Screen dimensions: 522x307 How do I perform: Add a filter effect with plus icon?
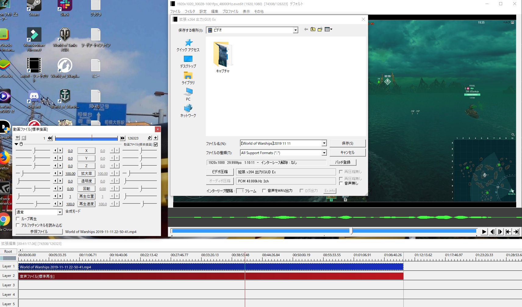(x=156, y=138)
